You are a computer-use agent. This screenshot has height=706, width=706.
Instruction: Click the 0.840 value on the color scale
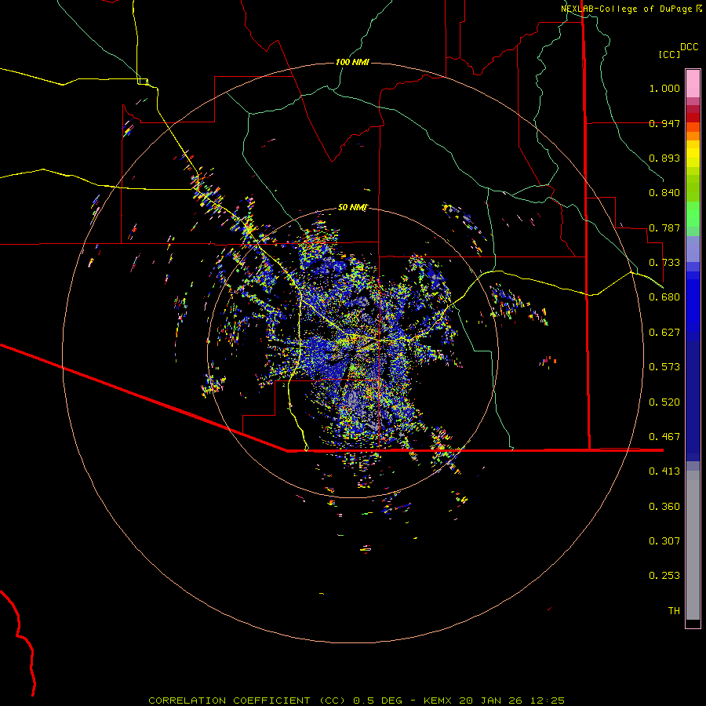[664, 193]
